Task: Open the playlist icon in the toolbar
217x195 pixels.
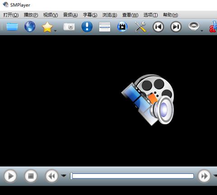Action: coord(104,27)
